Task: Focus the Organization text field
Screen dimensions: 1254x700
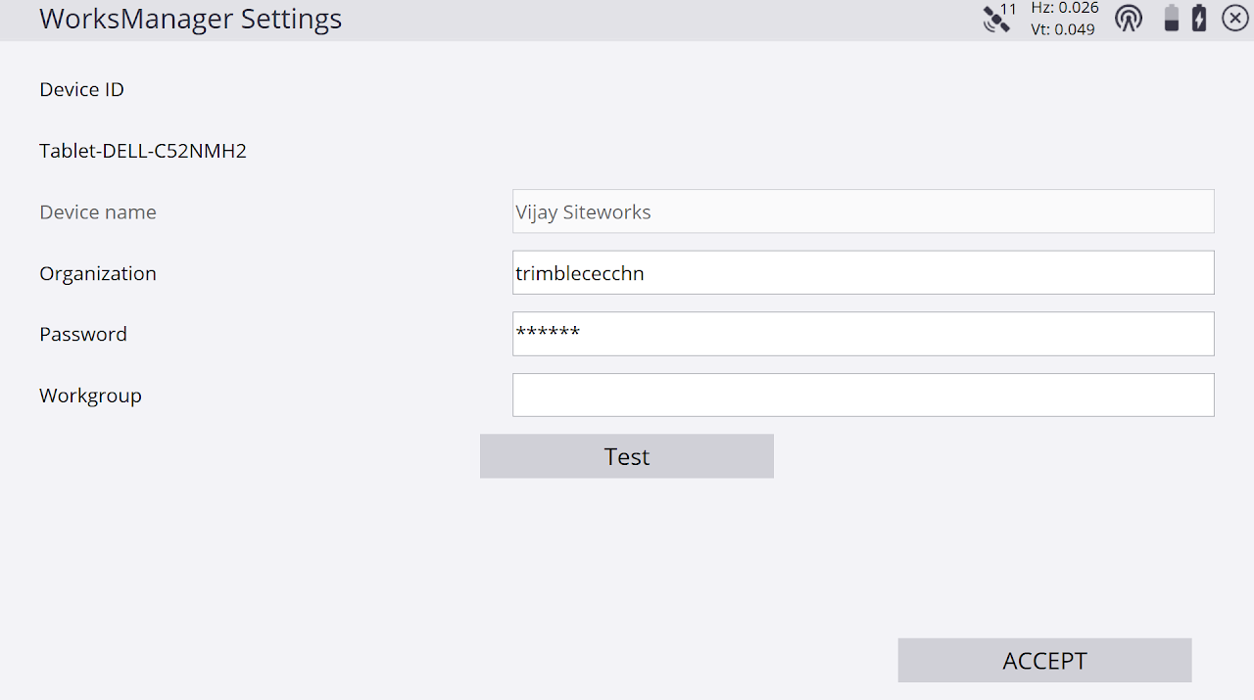Action: 863,273
